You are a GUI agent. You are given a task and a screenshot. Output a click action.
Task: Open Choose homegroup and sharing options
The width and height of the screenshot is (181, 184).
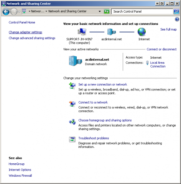point(105,120)
